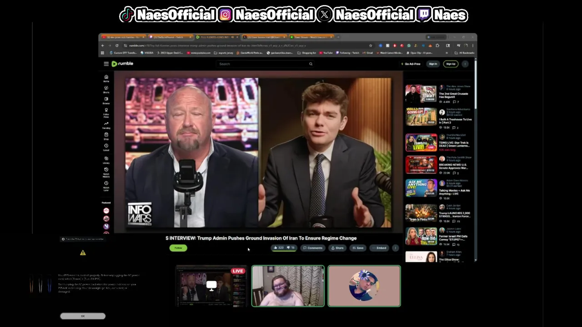582x327 pixels.
Task: Click Embed button below video
Action: tap(379, 248)
